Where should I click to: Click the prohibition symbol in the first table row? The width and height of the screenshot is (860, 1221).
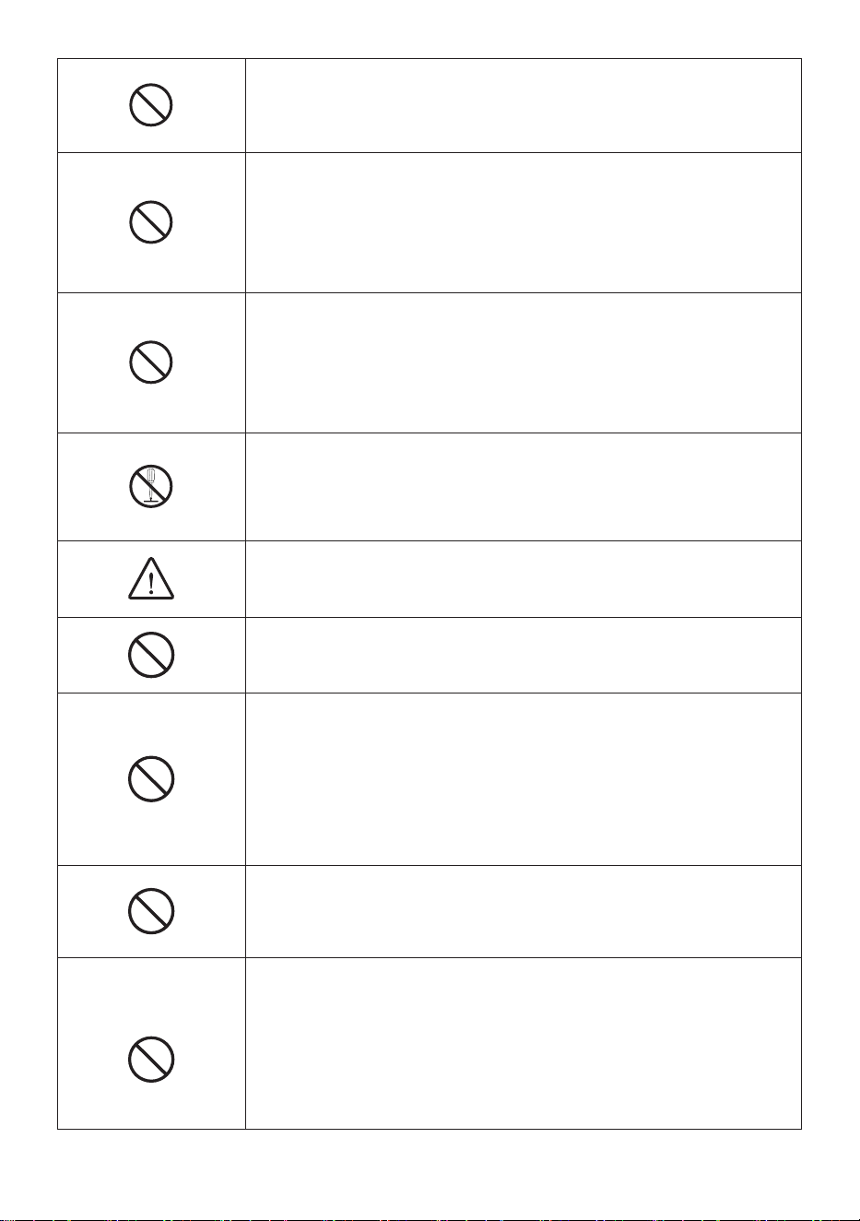[x=151, y=105]
